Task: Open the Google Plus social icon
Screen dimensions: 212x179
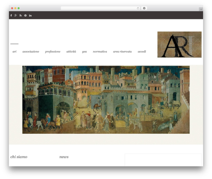Action: 16,15
